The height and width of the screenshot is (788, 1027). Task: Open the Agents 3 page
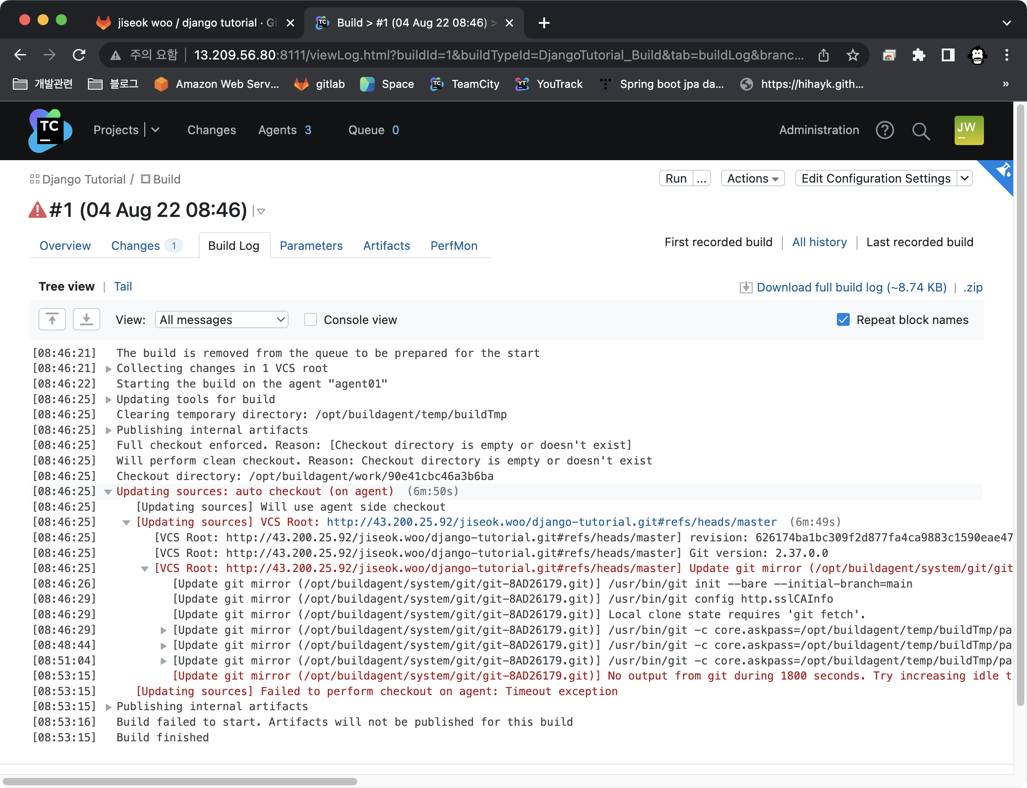point(284,130)
